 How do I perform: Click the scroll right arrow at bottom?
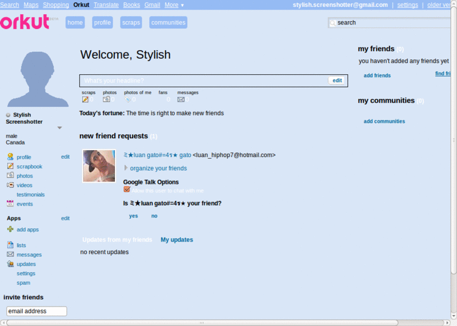pos(448,323)
